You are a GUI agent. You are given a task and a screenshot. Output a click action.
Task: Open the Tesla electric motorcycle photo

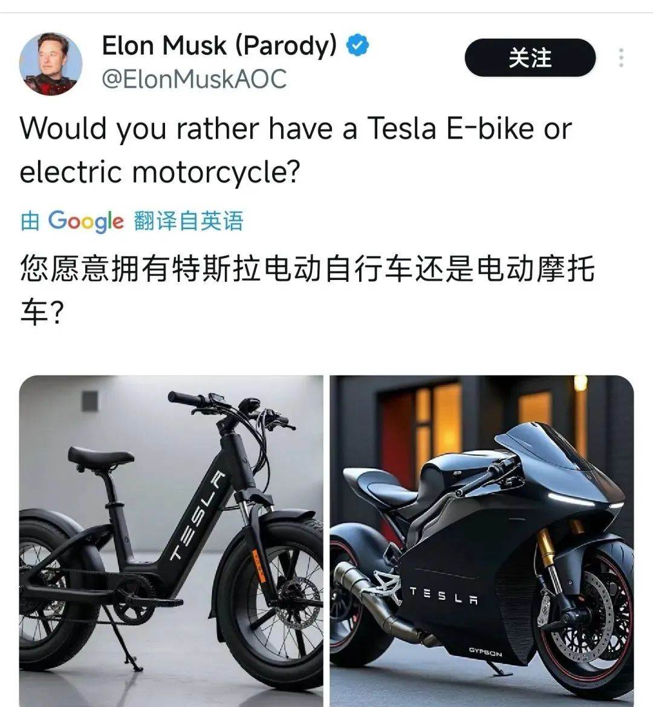point(482,541)
